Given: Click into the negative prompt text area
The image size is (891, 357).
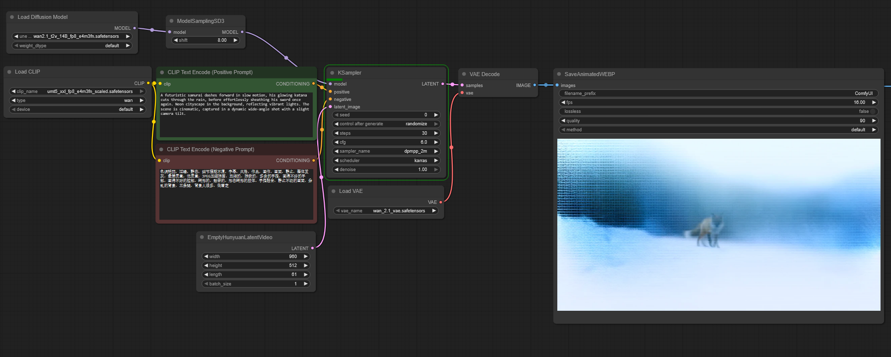Looking at the screenshot, I should tap(236, 194).
